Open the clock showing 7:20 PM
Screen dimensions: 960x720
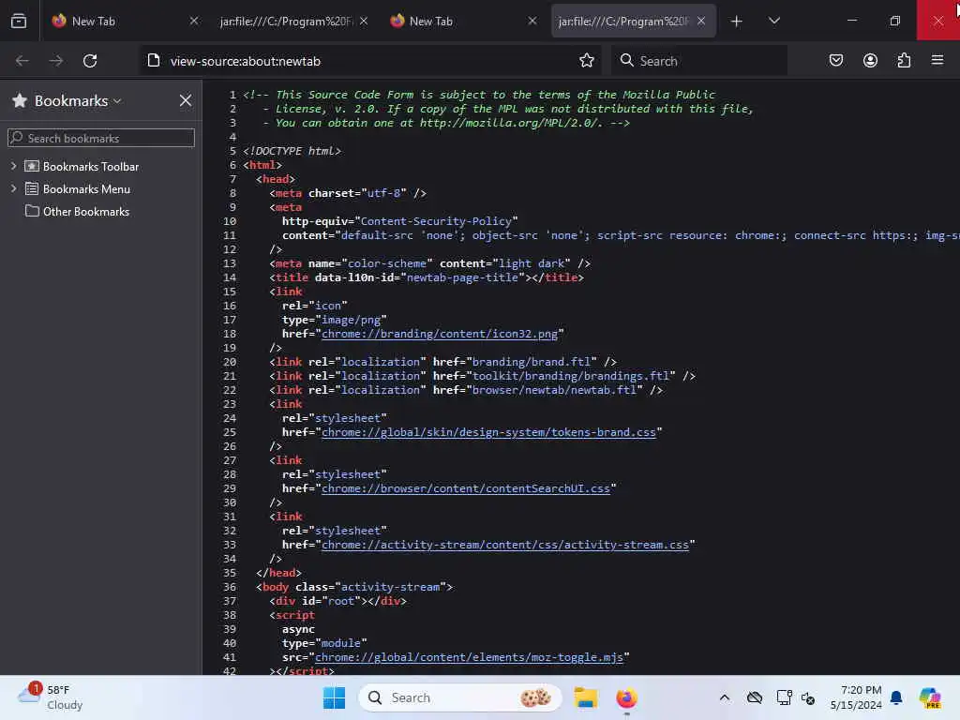856,697
